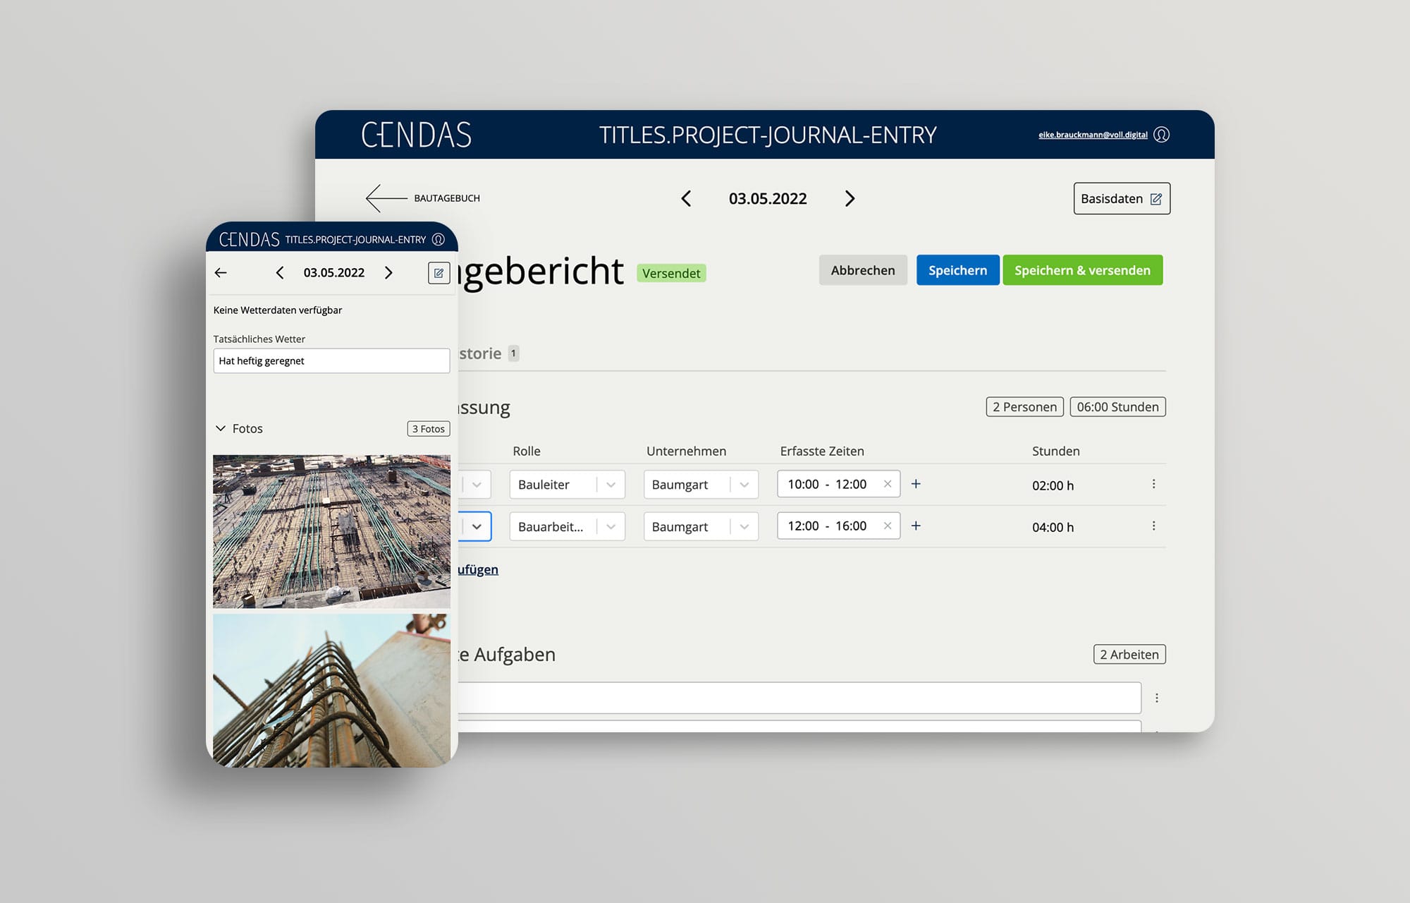Image resolution: width=1410 pixels, height=903 pixels.
Task: Click the back arrow in the mobile view
Action: pyautogui.click(x=221, y=272)
